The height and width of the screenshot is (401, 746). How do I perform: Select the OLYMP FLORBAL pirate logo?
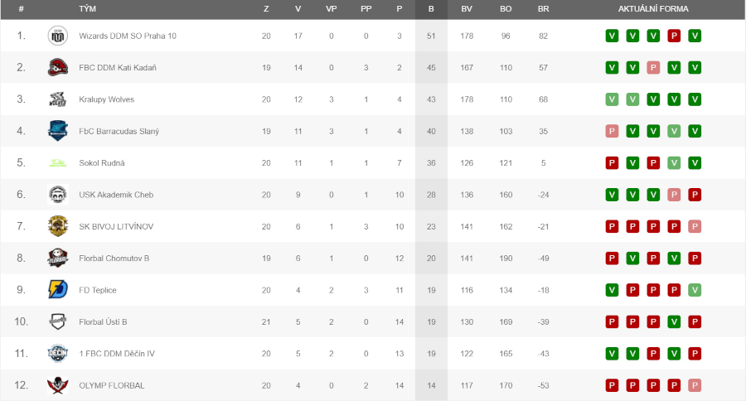pyautogui.click(x=58, y=385)
